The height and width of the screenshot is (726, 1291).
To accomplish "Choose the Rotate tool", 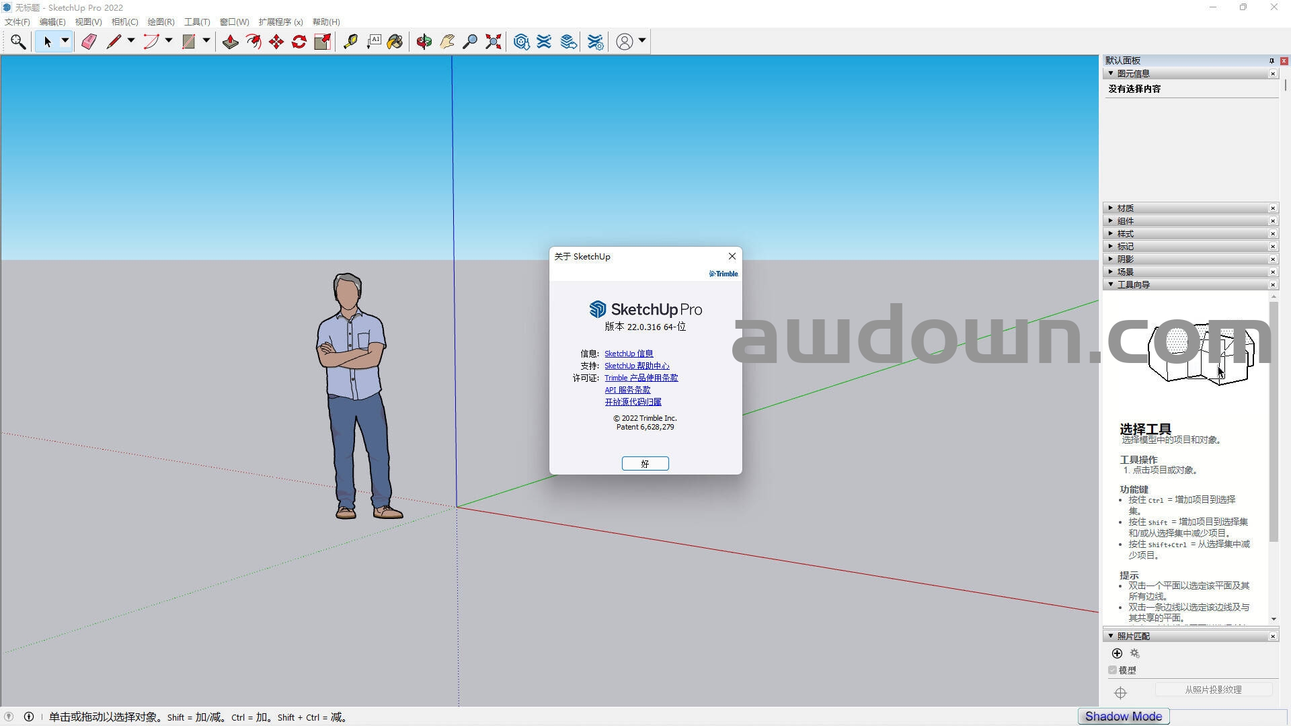I will click(x=299, y=42).
